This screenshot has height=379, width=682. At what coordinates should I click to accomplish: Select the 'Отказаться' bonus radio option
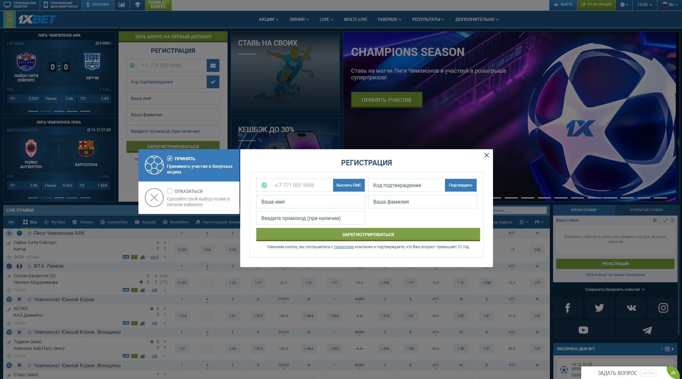point(170,191)
